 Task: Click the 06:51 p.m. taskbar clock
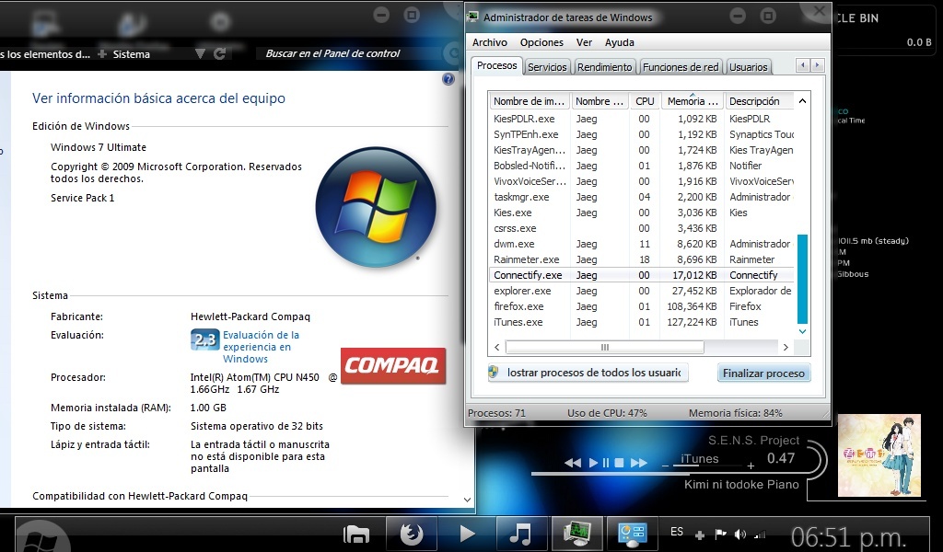[848, 536]
